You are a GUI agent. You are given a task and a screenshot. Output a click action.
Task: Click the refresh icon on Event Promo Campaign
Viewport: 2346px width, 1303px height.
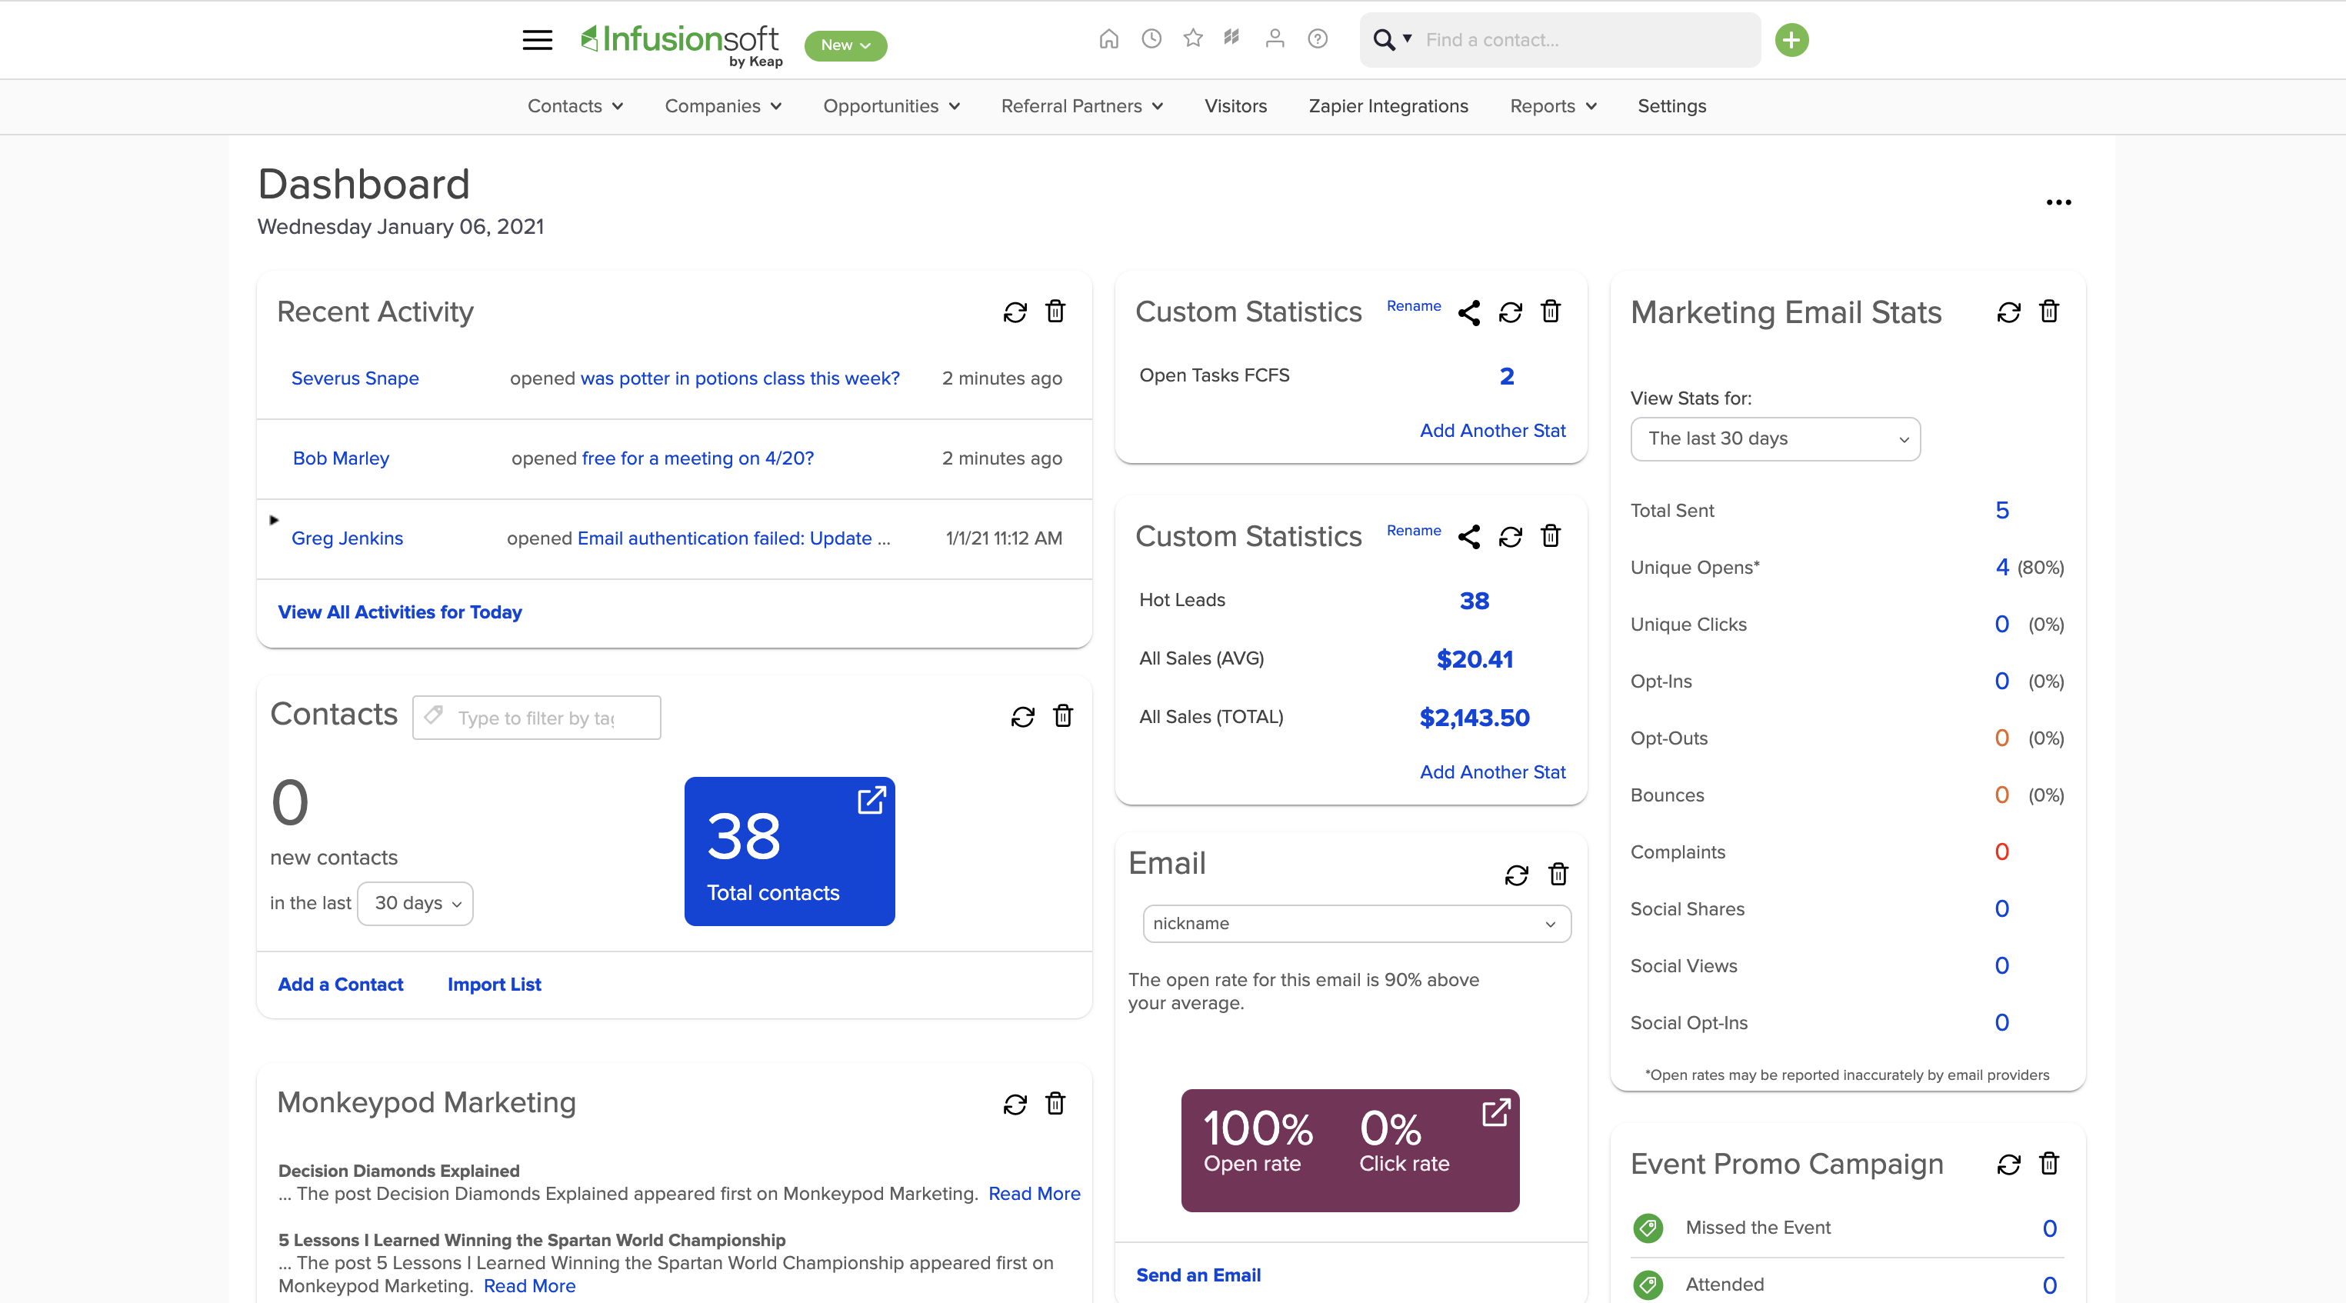click(x=2008, y=1161)
